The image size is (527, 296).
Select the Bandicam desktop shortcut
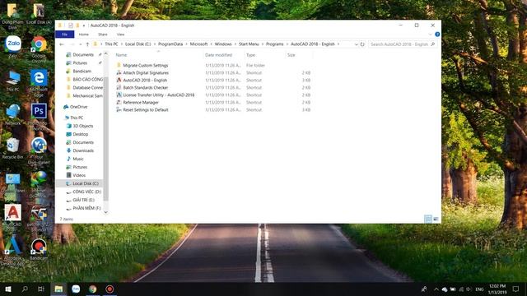[x=39, y=249]
